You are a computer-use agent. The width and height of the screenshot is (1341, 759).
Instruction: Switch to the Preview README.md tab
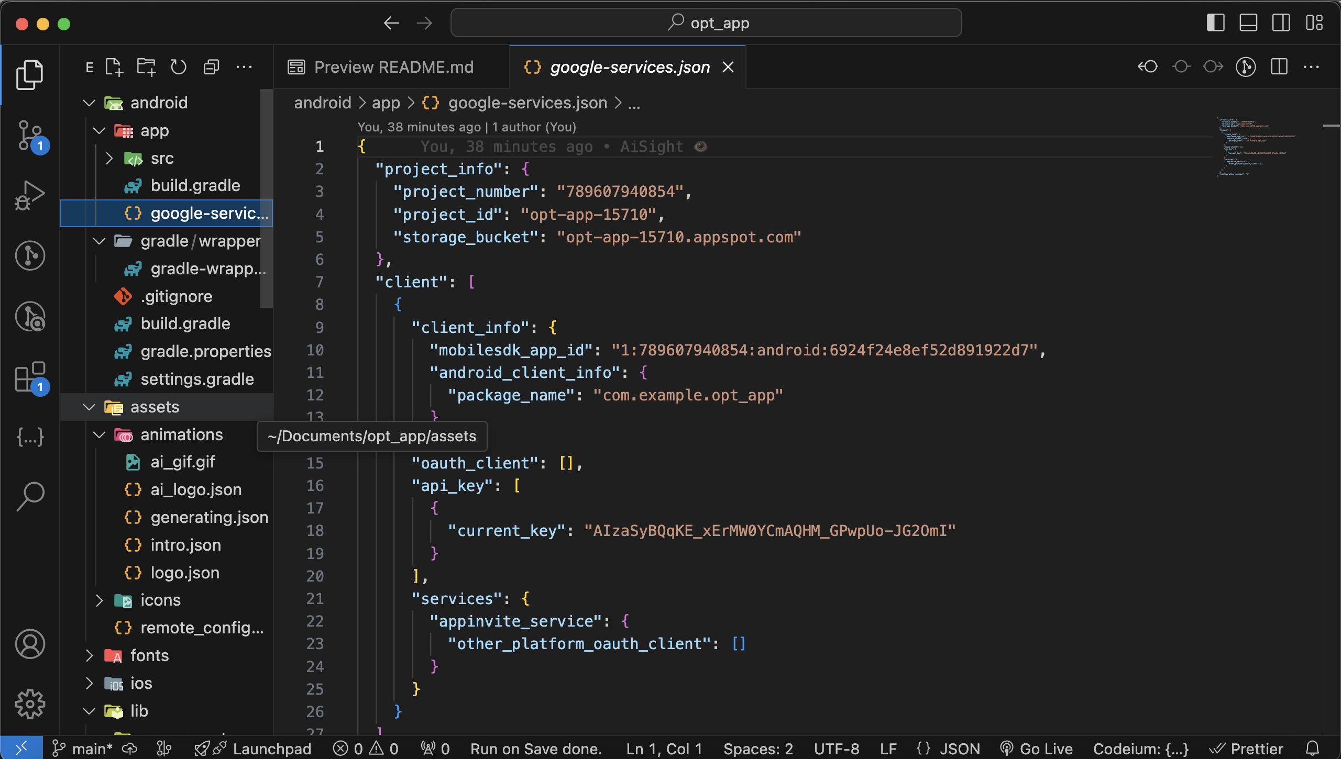coord(393,67)
